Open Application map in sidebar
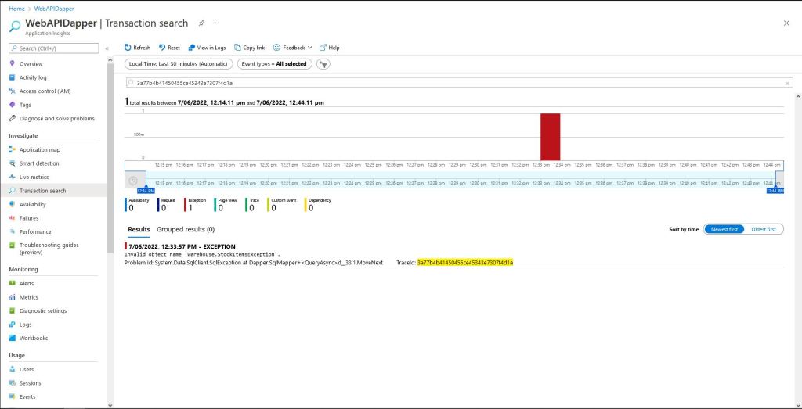This screenshot has width=802, height=409. [x=39, y=149]
